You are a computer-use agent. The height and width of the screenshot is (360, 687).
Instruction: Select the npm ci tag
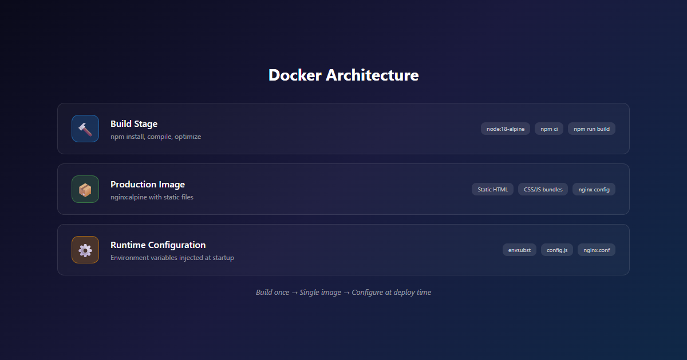[x=549, y=129]
